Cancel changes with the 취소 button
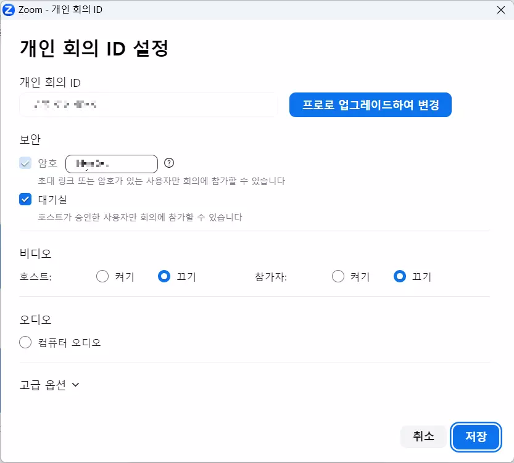The height and width of the screenshot is (463, 514). click(423, 436)
